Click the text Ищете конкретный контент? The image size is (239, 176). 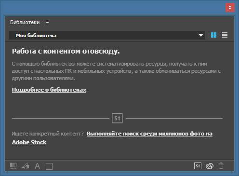[48, 134]
